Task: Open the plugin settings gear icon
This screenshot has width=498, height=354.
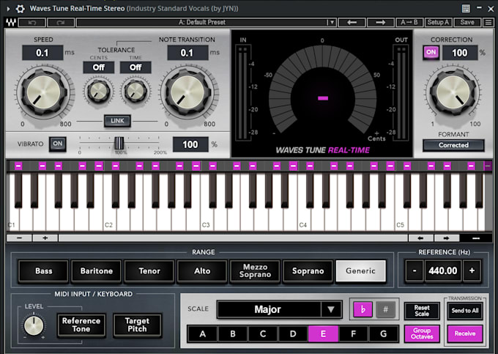Action: tap(20, 9)
